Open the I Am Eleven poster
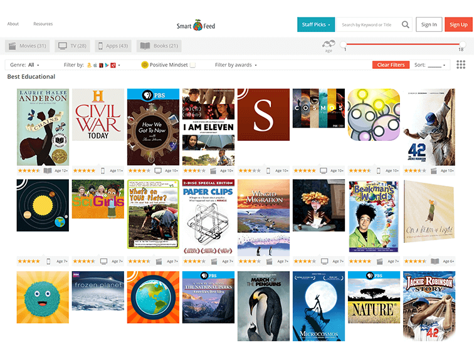The height and width of the screenshot is (355, 474). click(x=208, y=126)
